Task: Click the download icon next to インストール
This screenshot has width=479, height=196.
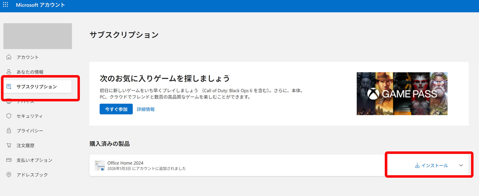Action: [417, 165]
